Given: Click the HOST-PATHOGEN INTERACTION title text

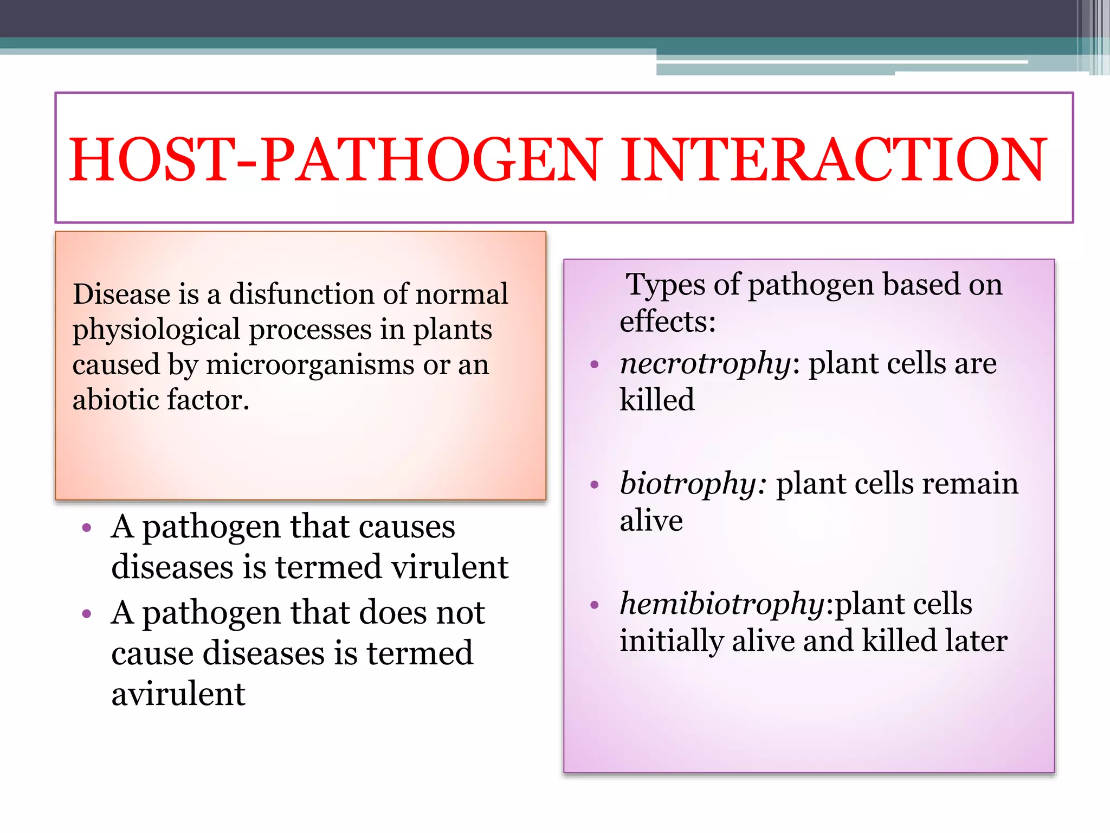Looking at the screenshot, I should [557, 159].
